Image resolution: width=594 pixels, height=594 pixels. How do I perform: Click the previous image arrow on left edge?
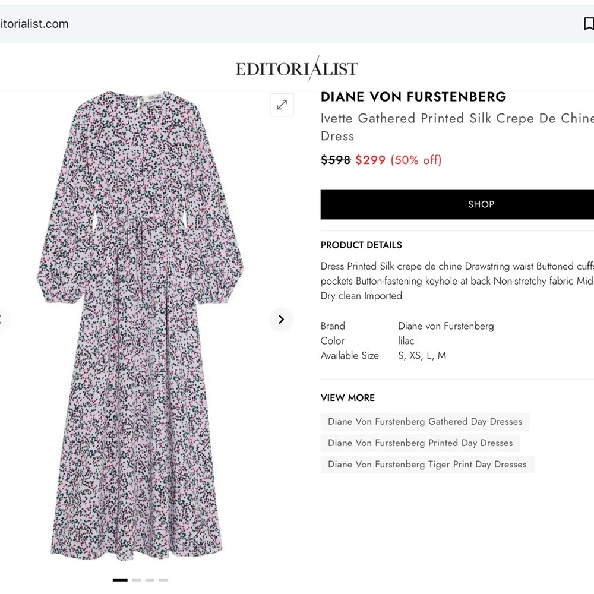pos(3,319)
